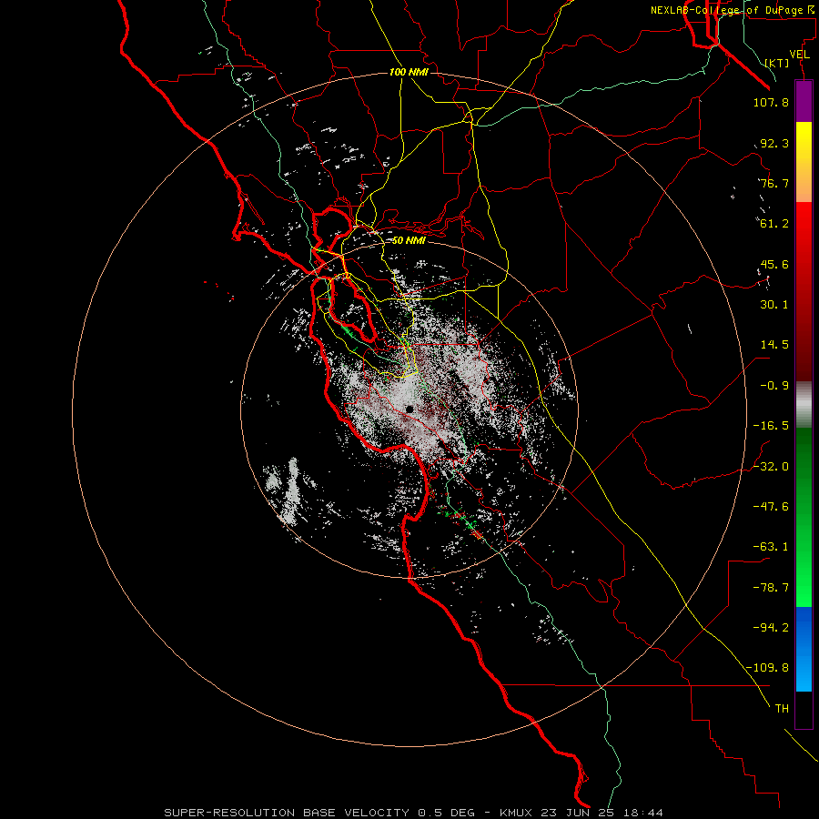Click the 92.3 velocity scale value
This screenshot has height=819, width=819.
774,143
